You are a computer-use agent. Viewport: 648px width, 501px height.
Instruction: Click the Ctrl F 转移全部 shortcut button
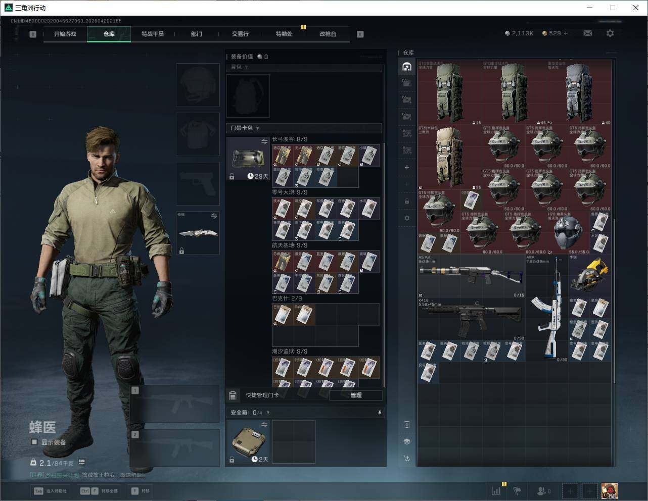(99, 491)
